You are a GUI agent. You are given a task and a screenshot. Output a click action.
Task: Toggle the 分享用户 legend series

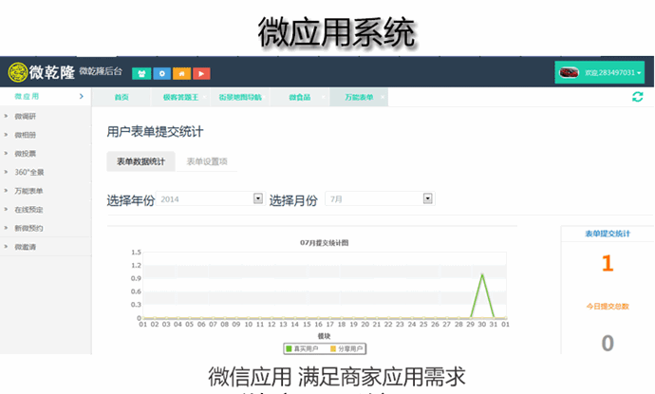[x=348, y=348]
